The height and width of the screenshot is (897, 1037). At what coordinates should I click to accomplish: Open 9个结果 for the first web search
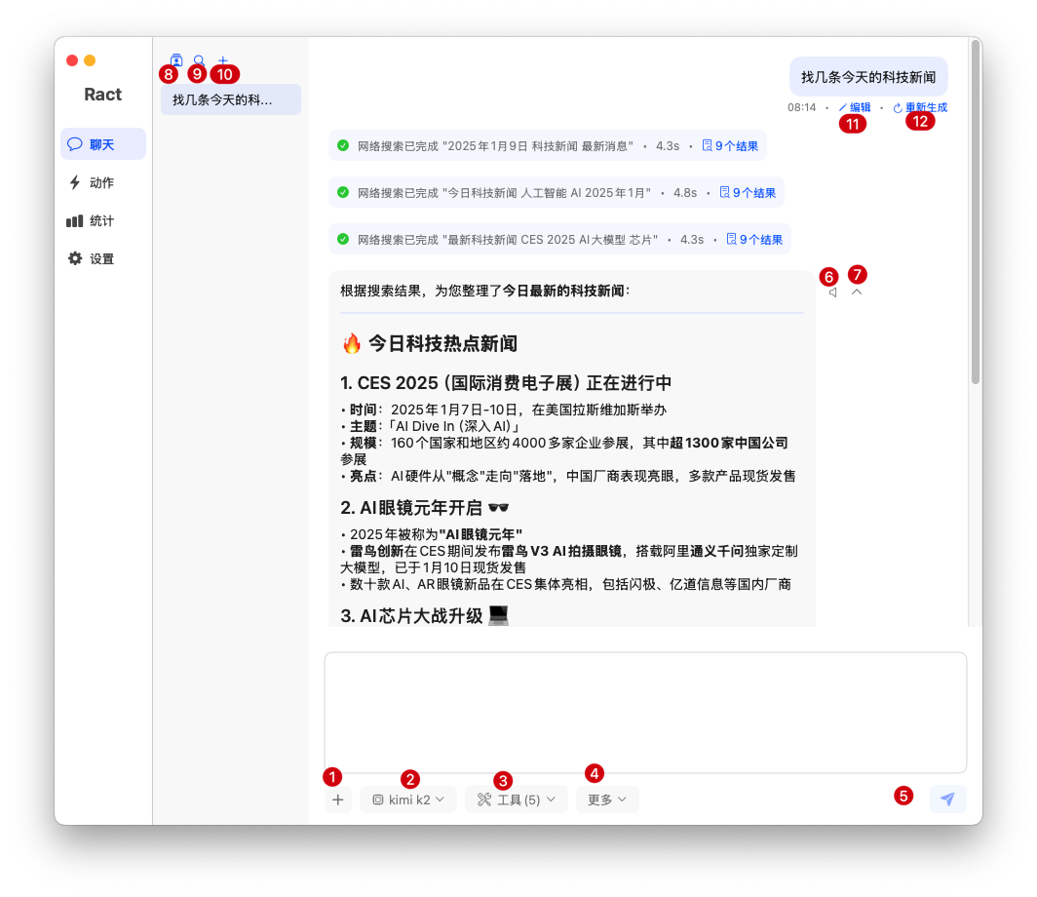point(730,146)
